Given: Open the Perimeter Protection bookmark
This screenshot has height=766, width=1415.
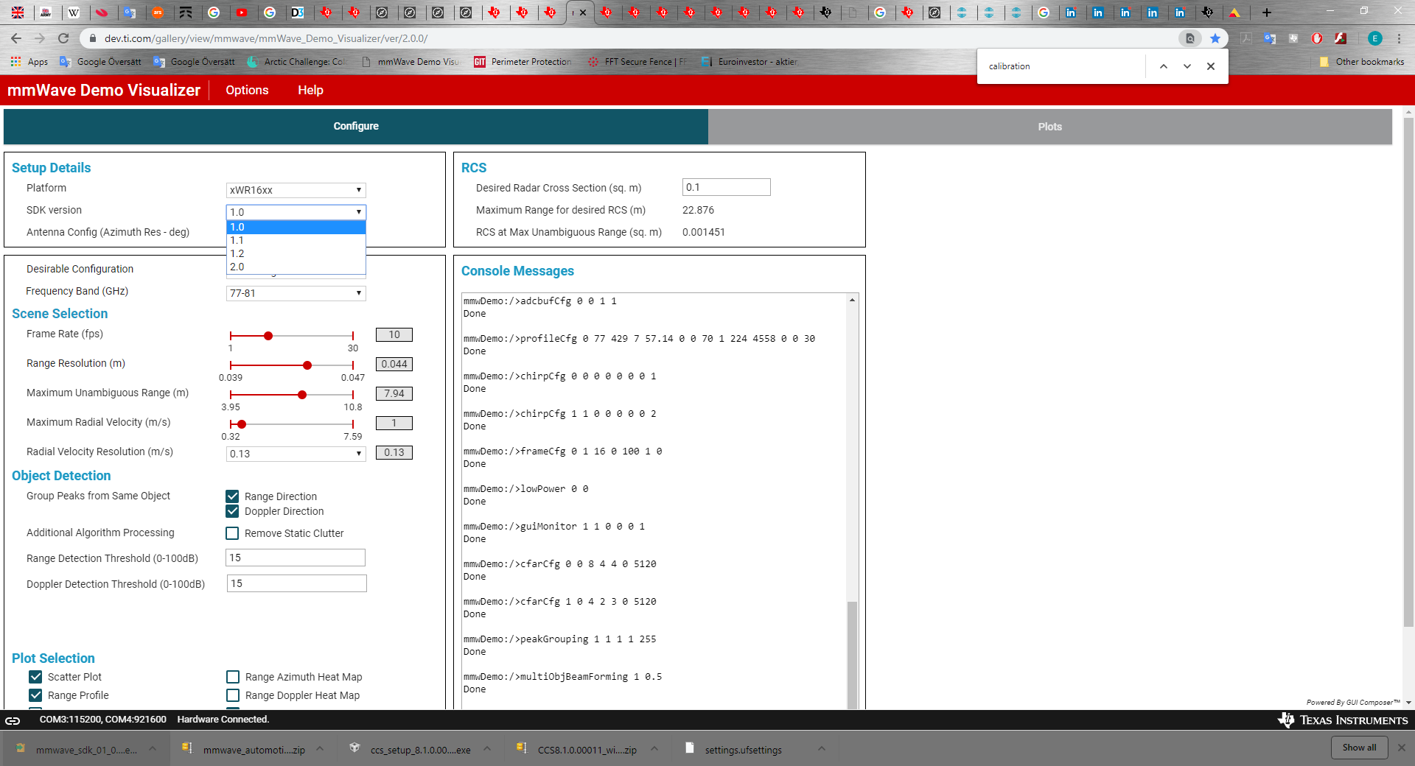Looking at the screenshot, I should click(x=523, y=62).
